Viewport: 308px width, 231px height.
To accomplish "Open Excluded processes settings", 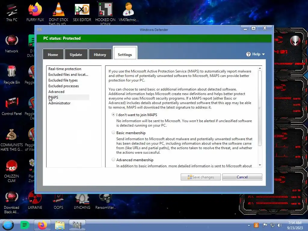I will [x=64, y=86].
